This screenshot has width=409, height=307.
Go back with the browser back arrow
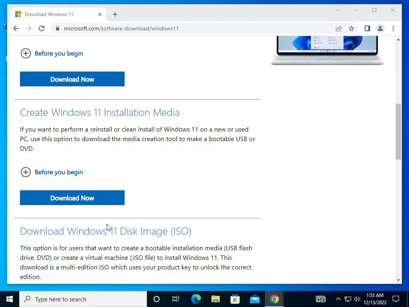click(x=16, y=28)
